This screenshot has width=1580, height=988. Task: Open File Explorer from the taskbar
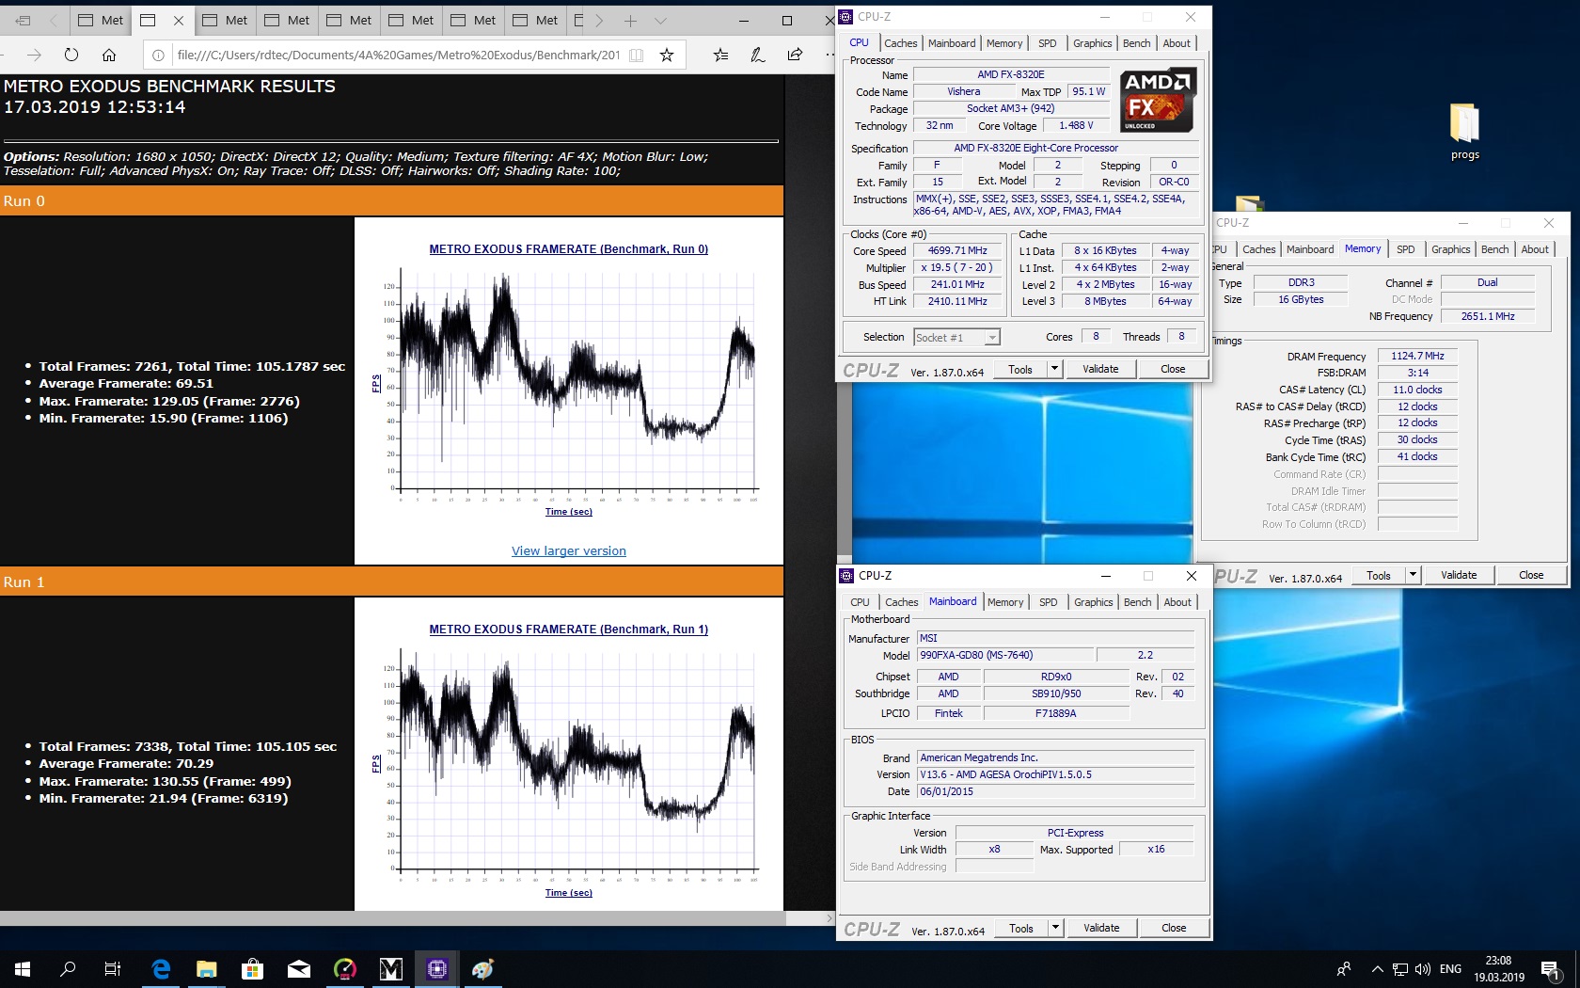coord(206,968)
